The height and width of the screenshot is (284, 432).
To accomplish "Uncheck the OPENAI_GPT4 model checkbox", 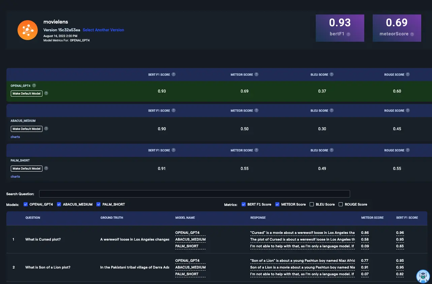I will (26, 204).
